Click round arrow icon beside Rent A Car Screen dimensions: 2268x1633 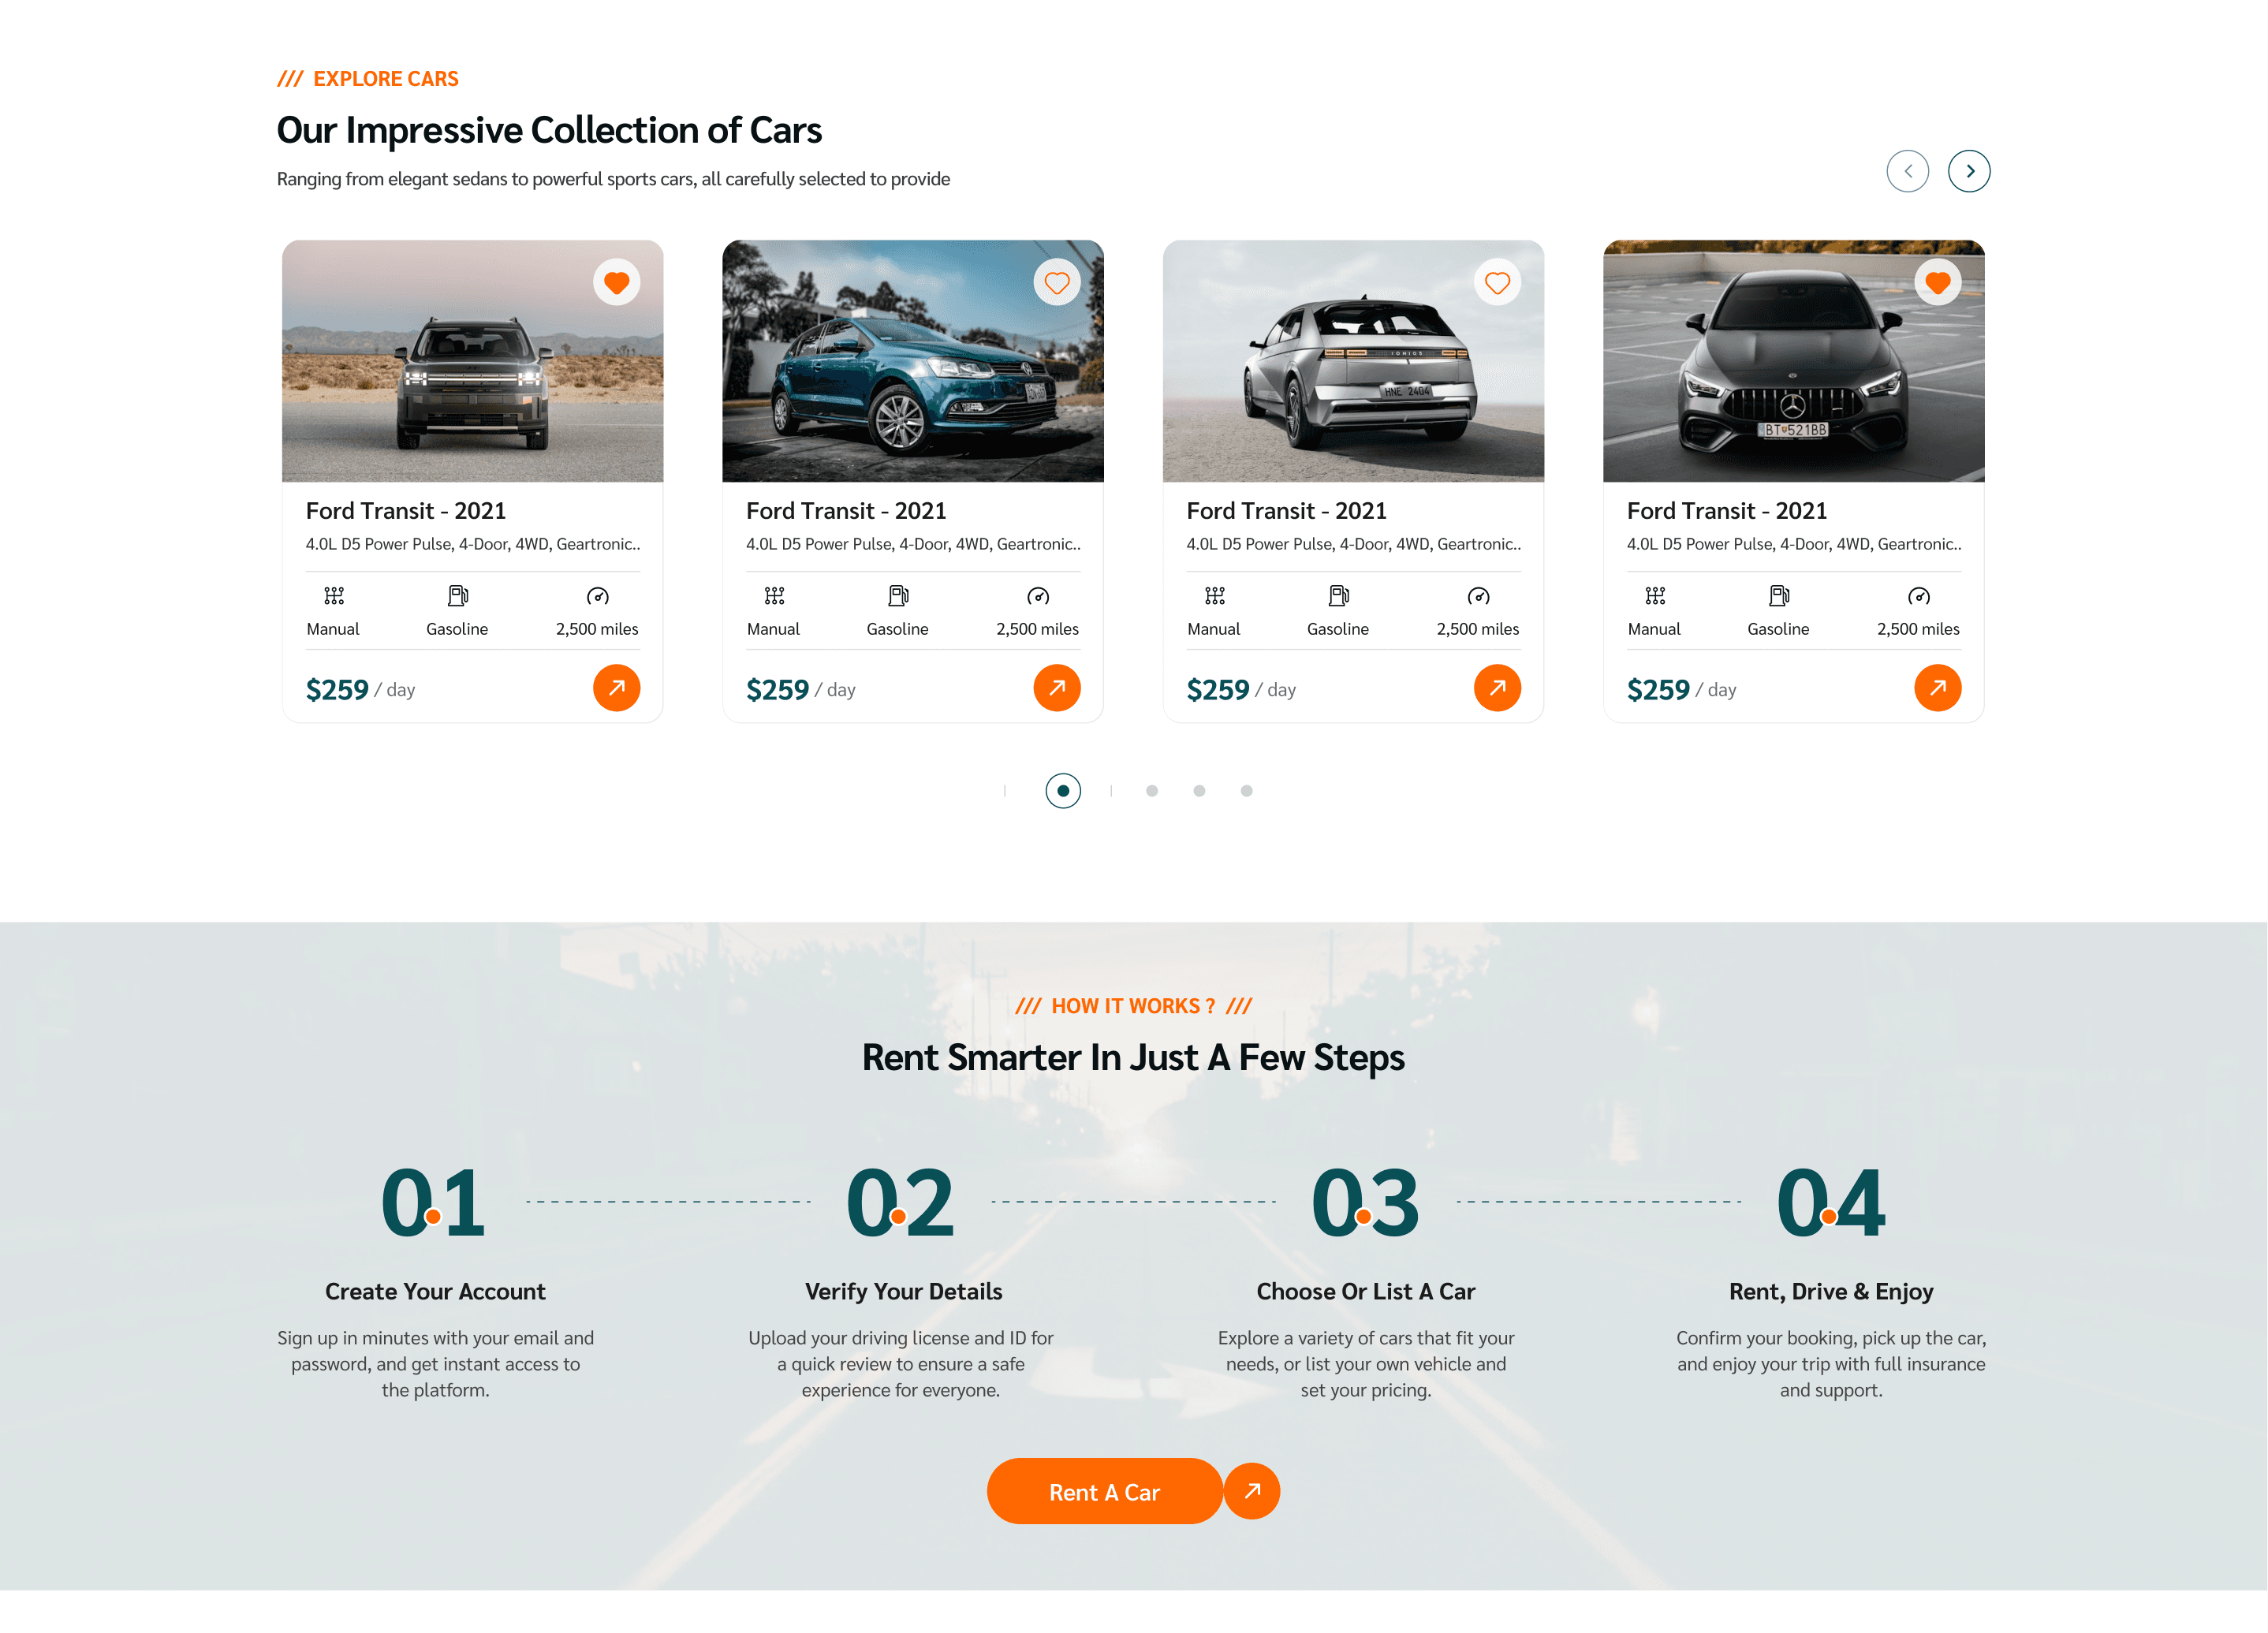point(1251,1491)
